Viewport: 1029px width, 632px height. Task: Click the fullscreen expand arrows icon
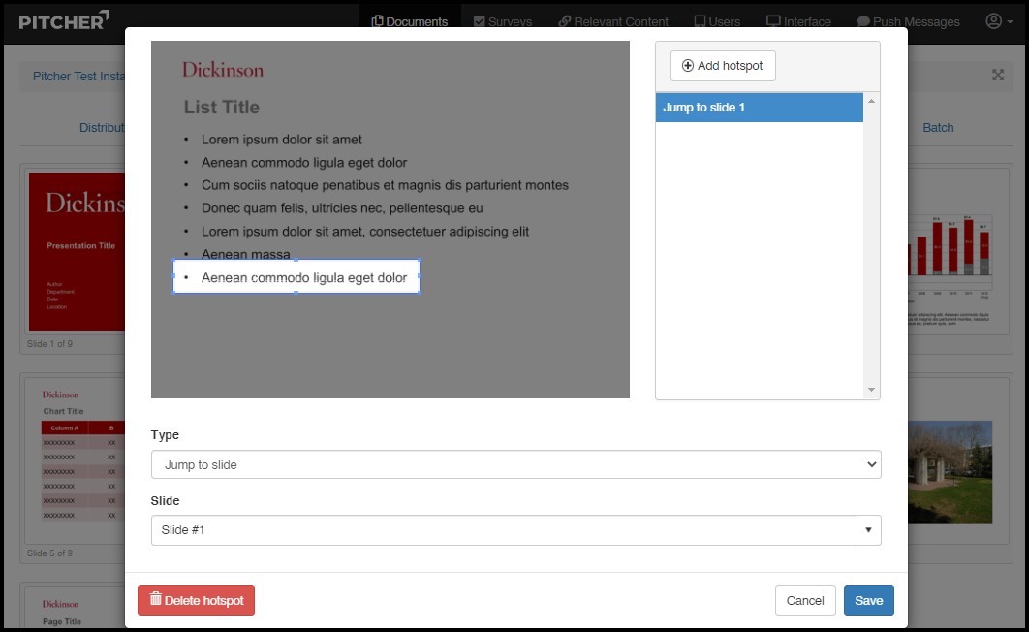tap(998, 76)
